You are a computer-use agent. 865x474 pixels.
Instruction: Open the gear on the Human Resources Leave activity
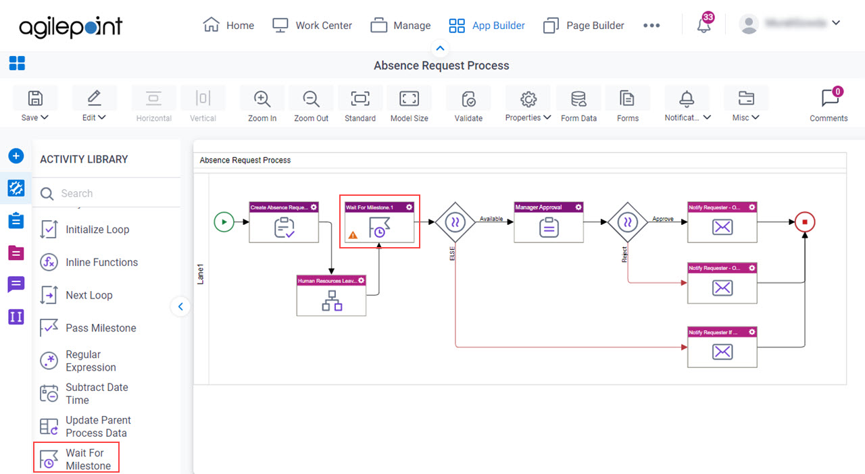(362, 280)
